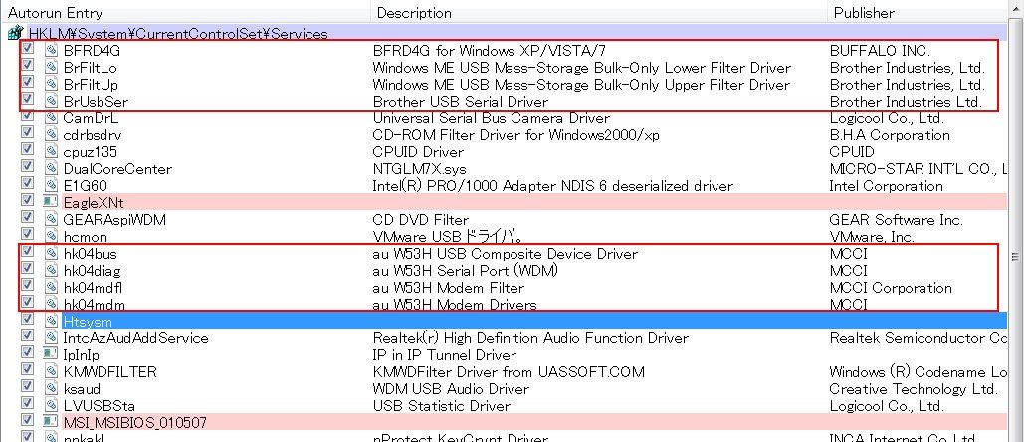Click the hk04bus driver file icon
The image size is (1024, 442).
pyautogui.click(x=51, y=253)
